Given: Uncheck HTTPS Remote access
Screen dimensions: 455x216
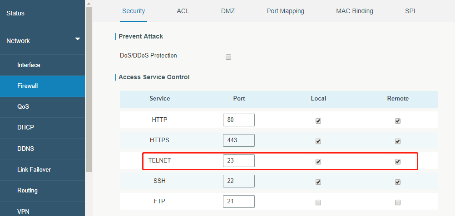Looking at the screenshot, I should (398, 141).
